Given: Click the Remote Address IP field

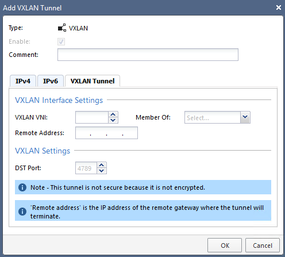Looking at the screenshot, I should [106, 133].
